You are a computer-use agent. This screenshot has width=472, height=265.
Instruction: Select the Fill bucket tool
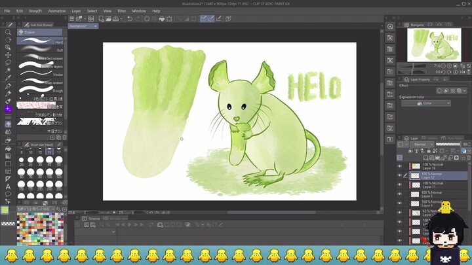(8, 147)
